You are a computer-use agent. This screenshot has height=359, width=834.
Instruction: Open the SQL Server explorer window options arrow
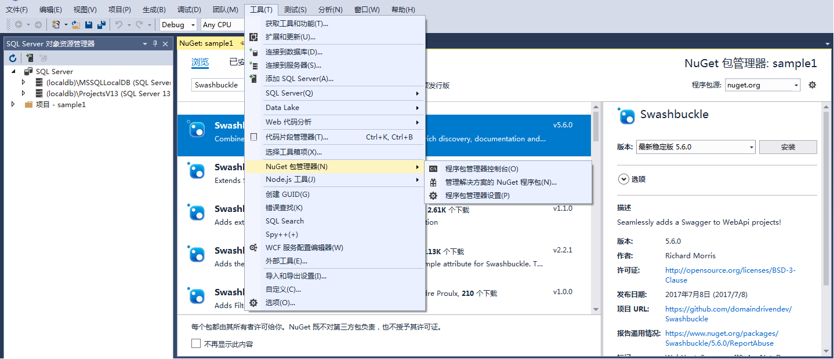click(x=145, y=44)
